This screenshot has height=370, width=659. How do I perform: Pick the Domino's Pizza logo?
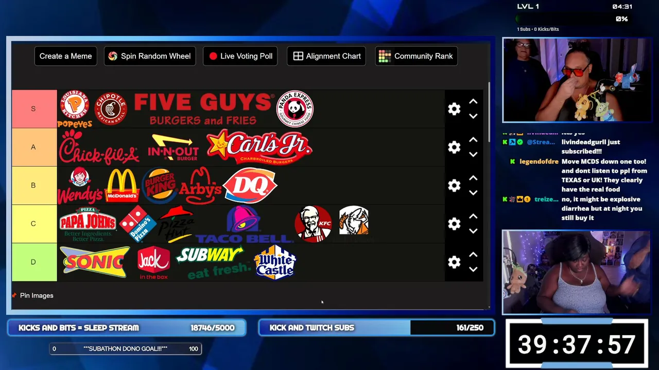137,224
